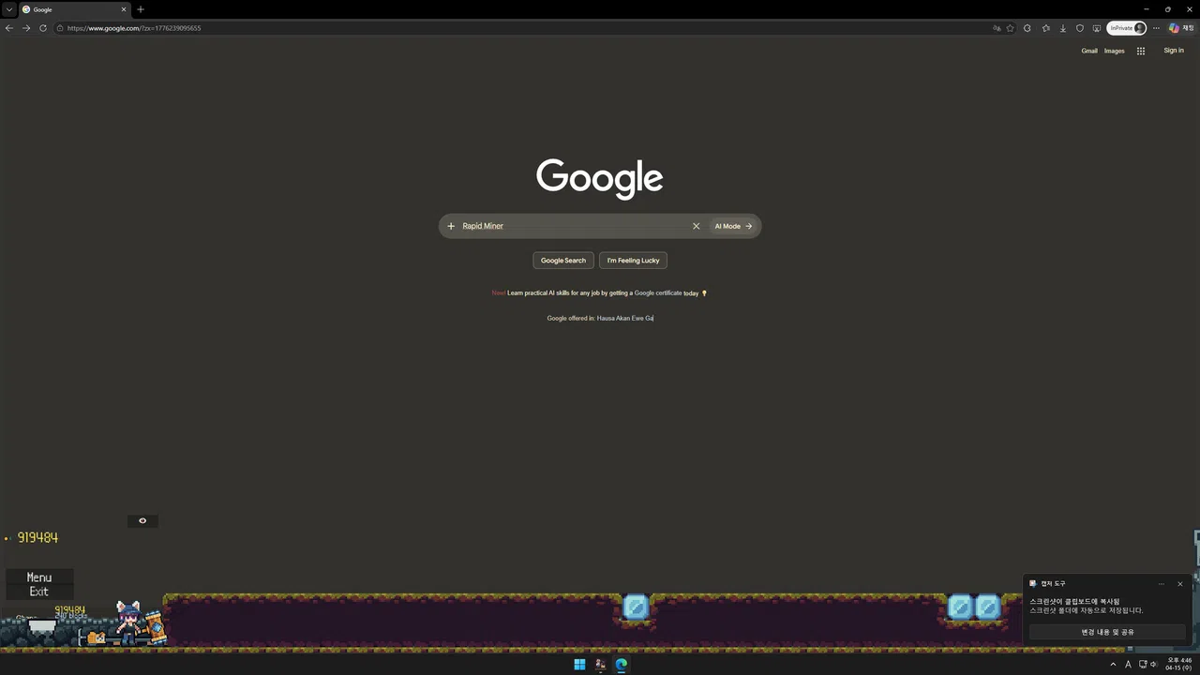Open Microsoft Edge from taskbar
The image size is (1200, 675).
point(621,665)
